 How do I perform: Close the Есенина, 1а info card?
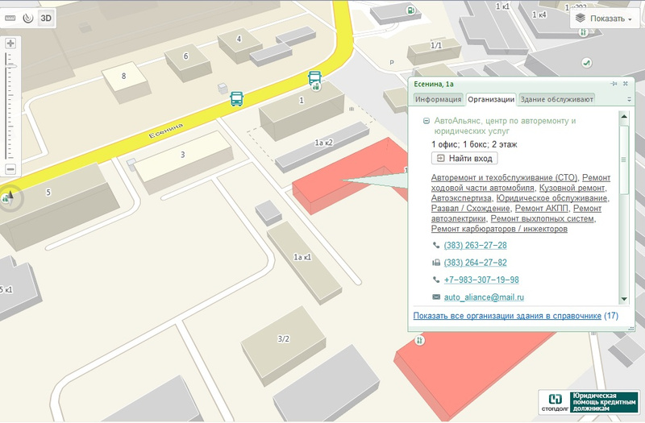[626, 84]
